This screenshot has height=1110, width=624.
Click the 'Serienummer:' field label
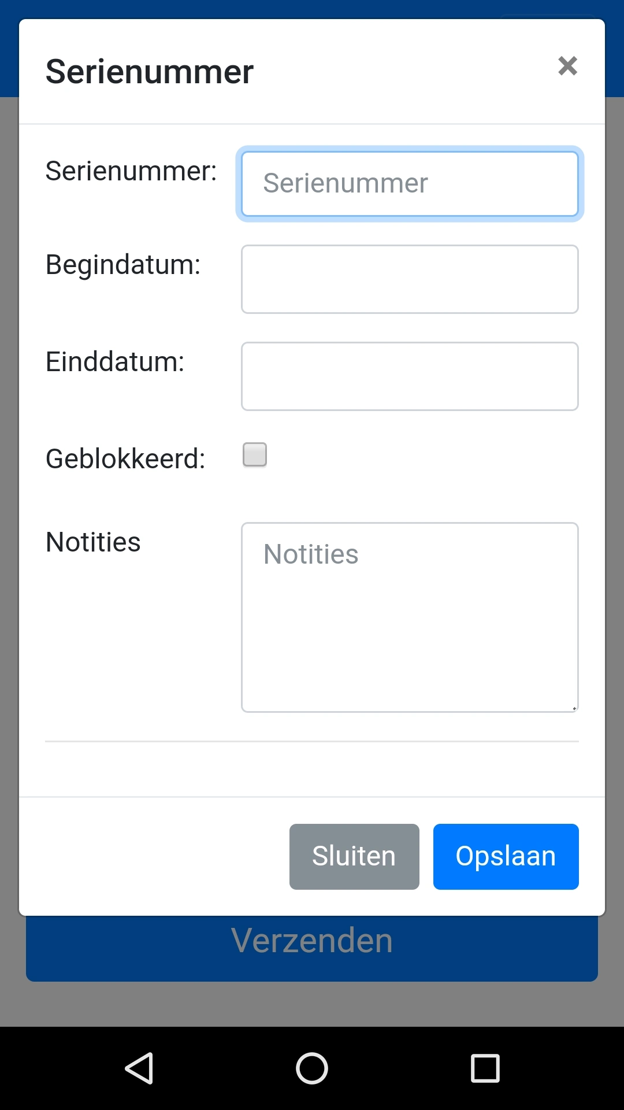(131, 171)
